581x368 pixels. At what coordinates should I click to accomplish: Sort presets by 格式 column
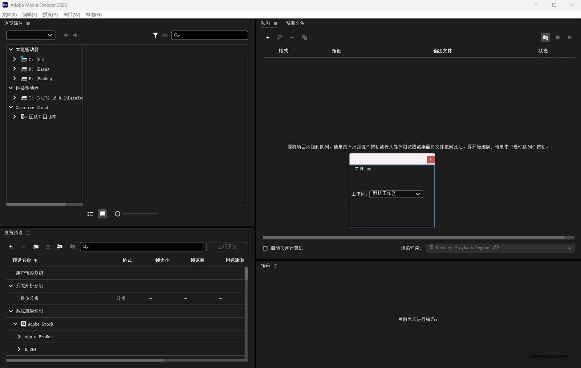point(127,261)
